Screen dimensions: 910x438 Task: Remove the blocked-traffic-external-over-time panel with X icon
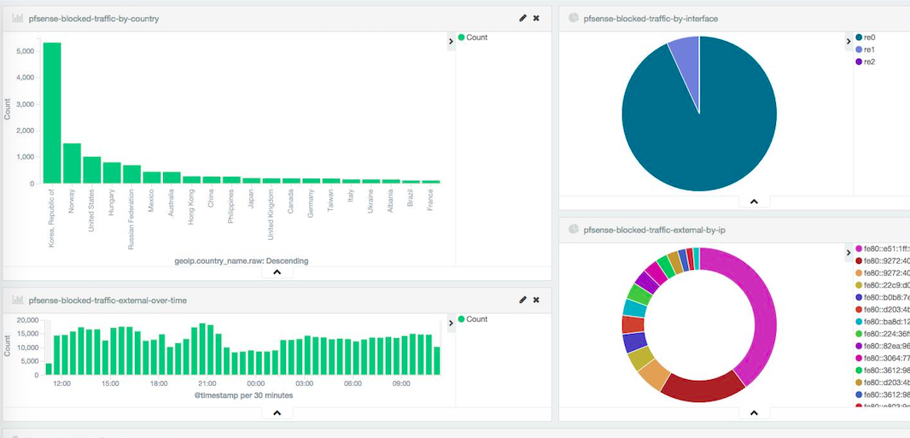click(536, 300)
